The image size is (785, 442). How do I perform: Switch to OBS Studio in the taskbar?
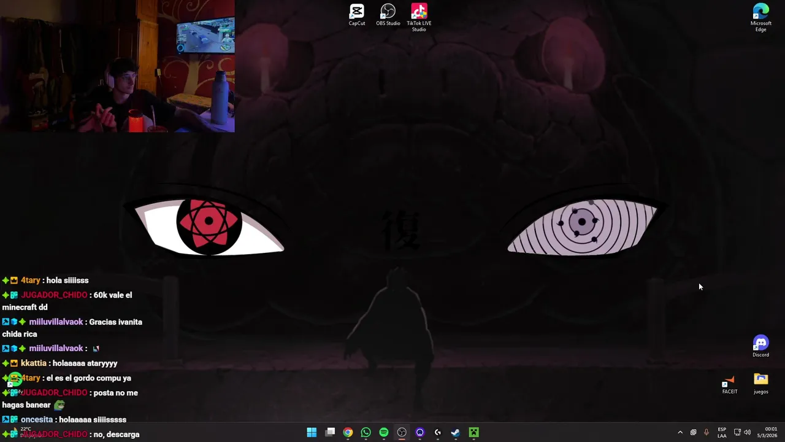[402, 433]
